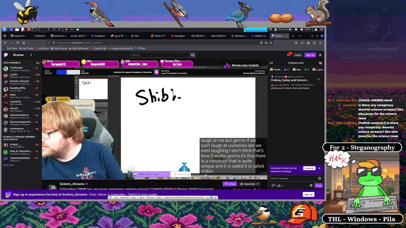
Task: Click the fundraiser progress bar
Action: pos(68,72)
